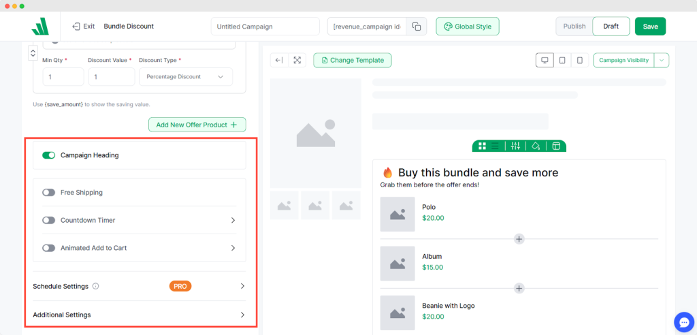This screenshot has width=697, height=335.
Task: Click Beanie with Logo product thumbnail
Action: click(x=398, y=313)
